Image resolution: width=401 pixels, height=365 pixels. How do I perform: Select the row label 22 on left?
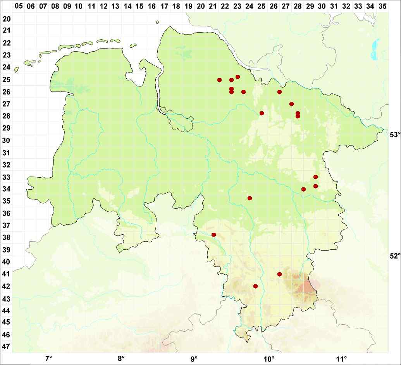[7, 43]
